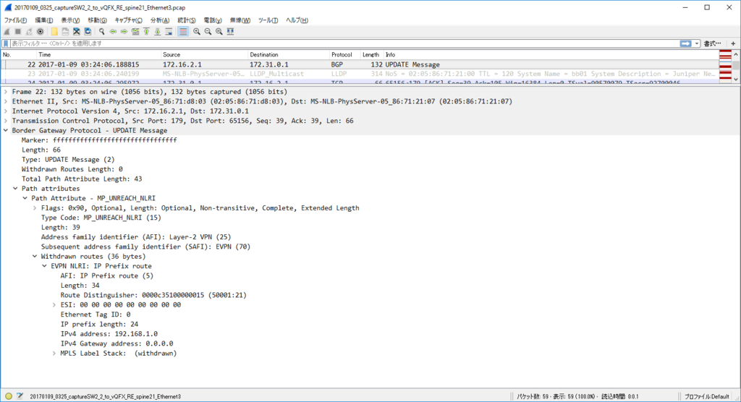The image size is (741, 402).
Task: Sort by the Time column header
Action: tap(98, 55)
